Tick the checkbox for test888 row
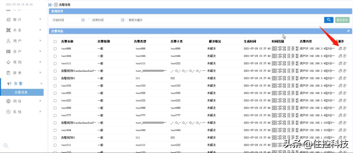 click(x=55, y=108)
